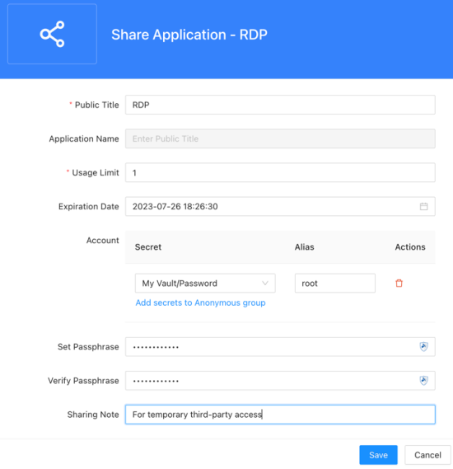This screenshot has width=453, height=469.
Task: Click the Expiration Date label
Action: [x=88, y=206]
